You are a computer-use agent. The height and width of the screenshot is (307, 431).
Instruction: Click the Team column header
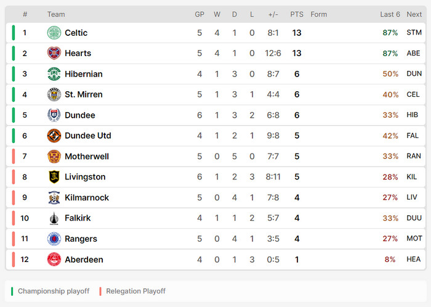coord(56,14)
